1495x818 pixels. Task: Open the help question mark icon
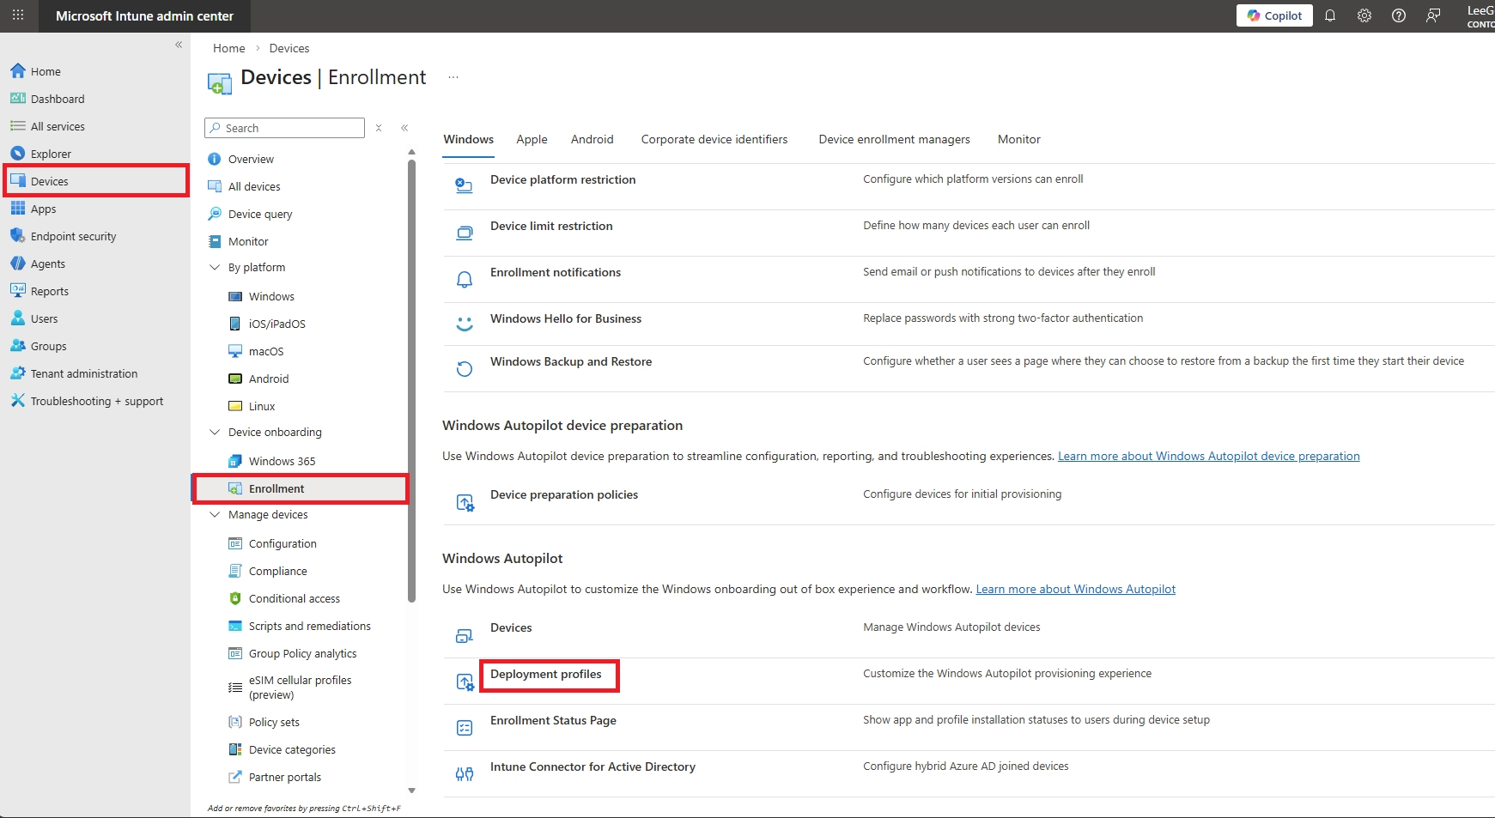(1398, 15)
